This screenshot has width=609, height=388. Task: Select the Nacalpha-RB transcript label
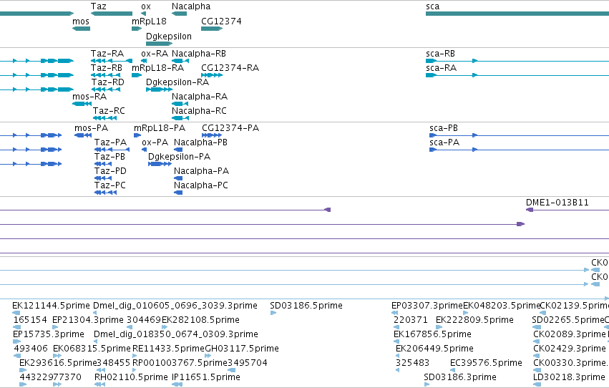pyautogui.click(x=199, y=54)
